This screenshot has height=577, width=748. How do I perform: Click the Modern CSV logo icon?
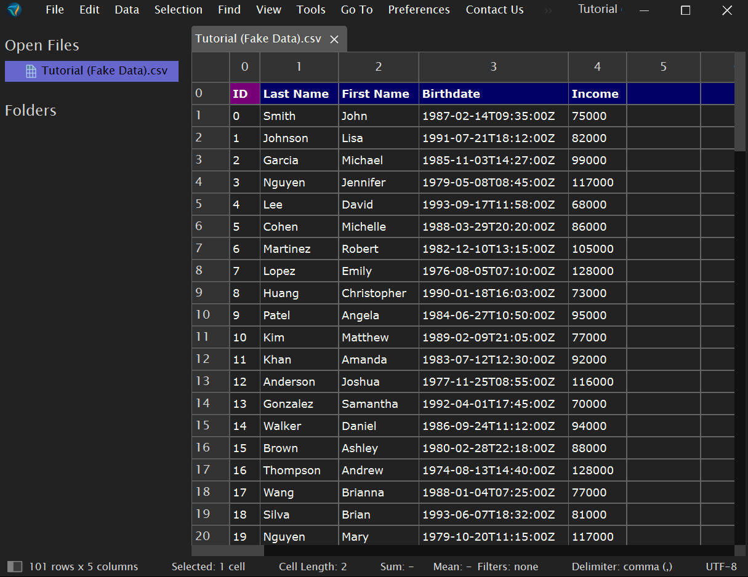[14, 10]
